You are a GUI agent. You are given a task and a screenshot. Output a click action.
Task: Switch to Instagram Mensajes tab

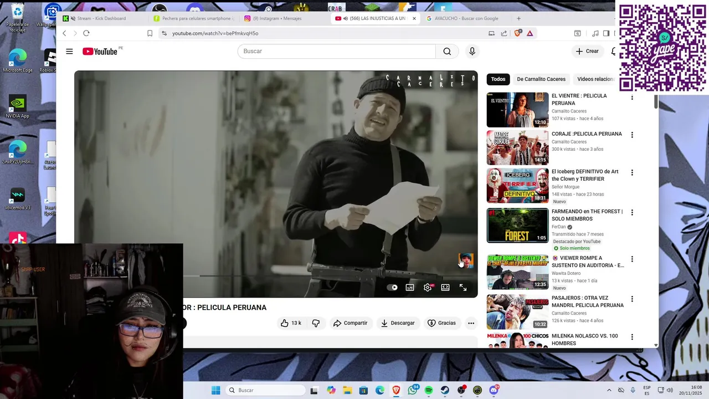pyautogui.click(x=277, y=18)
